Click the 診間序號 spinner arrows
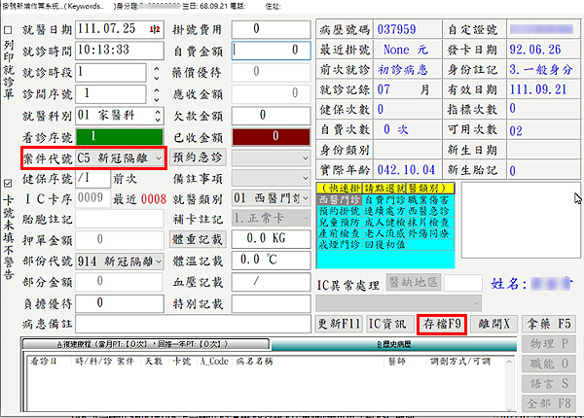Screen dimensions: 584x418 155,94
